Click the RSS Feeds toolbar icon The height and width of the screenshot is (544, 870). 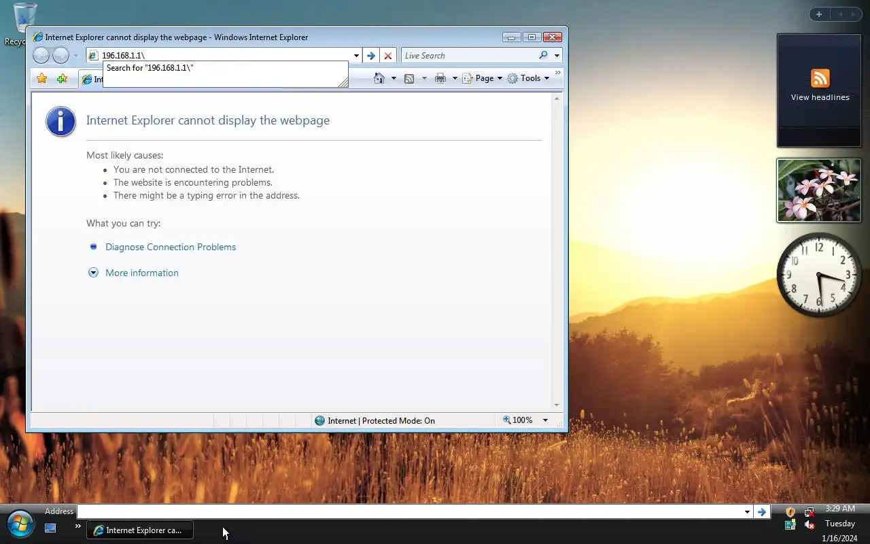click(x=409, y=78)
